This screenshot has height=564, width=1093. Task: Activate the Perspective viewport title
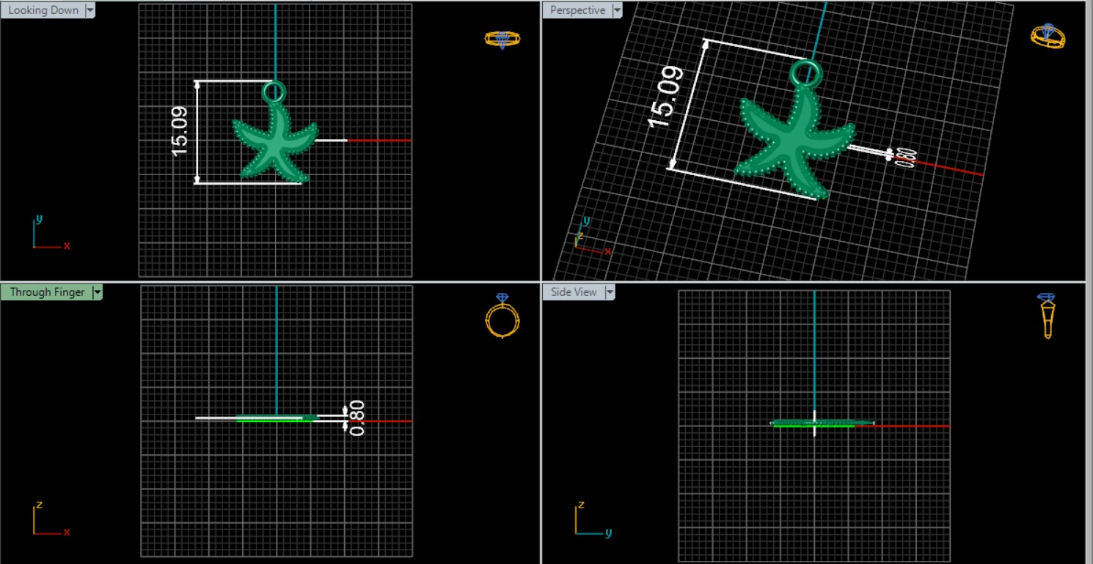pyautogui.click(x=577, y=10)
